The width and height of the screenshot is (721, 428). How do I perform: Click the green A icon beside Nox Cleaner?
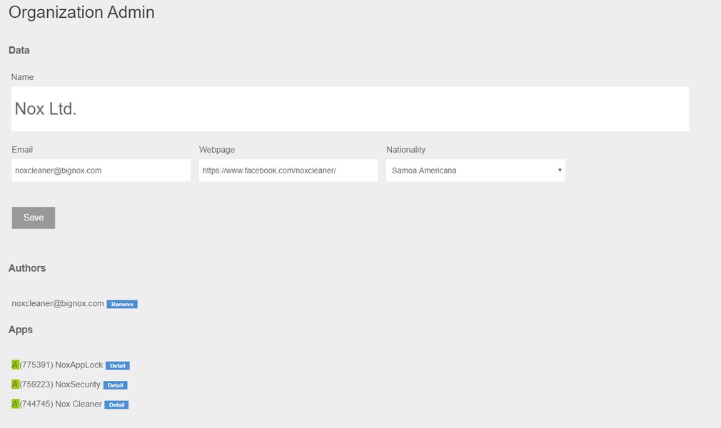(x=15, y=404)
